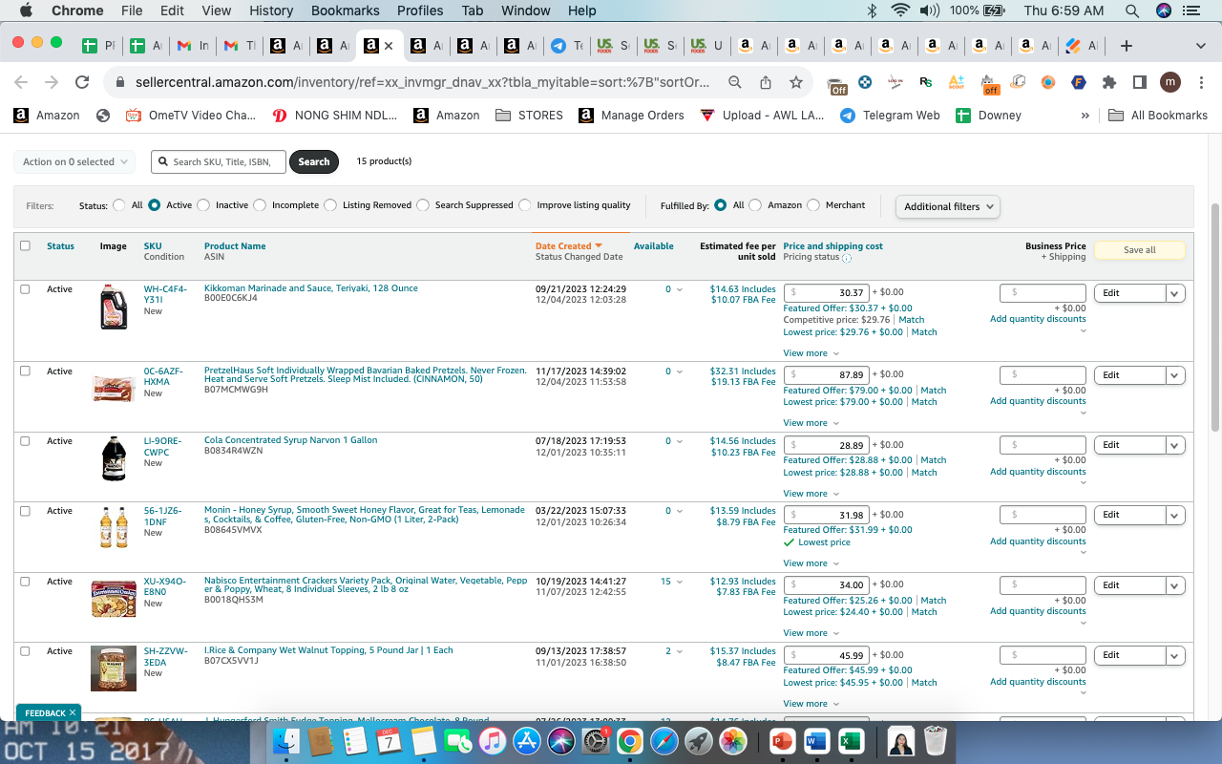1222x764 pixels.
Task: Filter Fulfilled By Merchant
Action: 813,205
